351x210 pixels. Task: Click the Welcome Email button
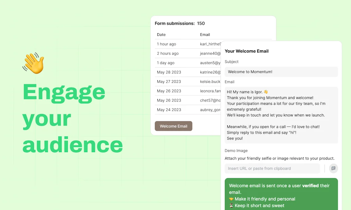173,126
